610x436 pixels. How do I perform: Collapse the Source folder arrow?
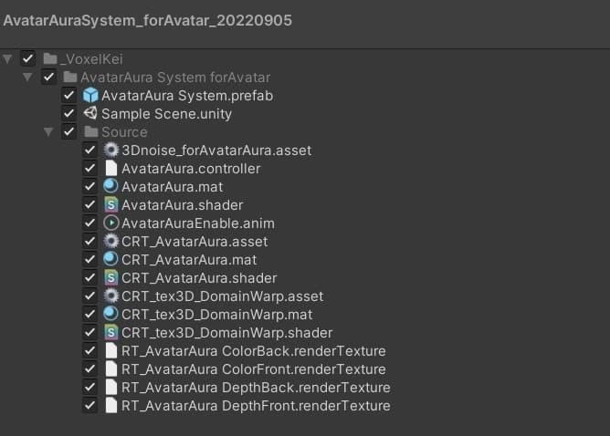[48, 132]
